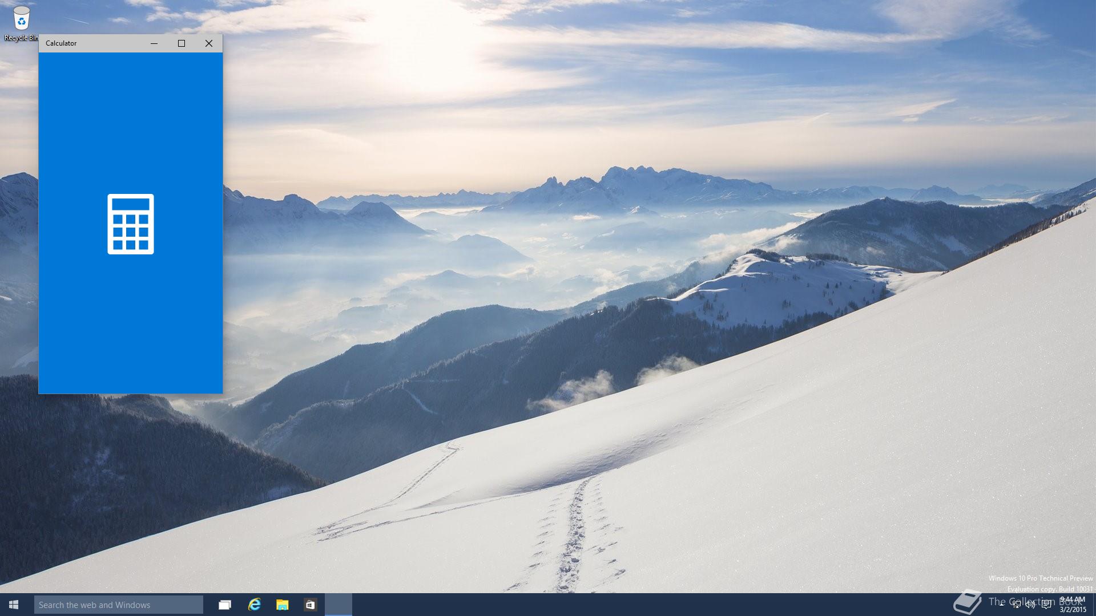1096x616 pixels.
Task: Open the Windows Start menu
Action: coord(14,605)
